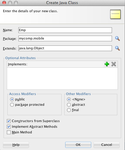The height and width of the screenshot is (150, 125).
Task: Remove interface with gray X icon
Action: click(113, 64)
